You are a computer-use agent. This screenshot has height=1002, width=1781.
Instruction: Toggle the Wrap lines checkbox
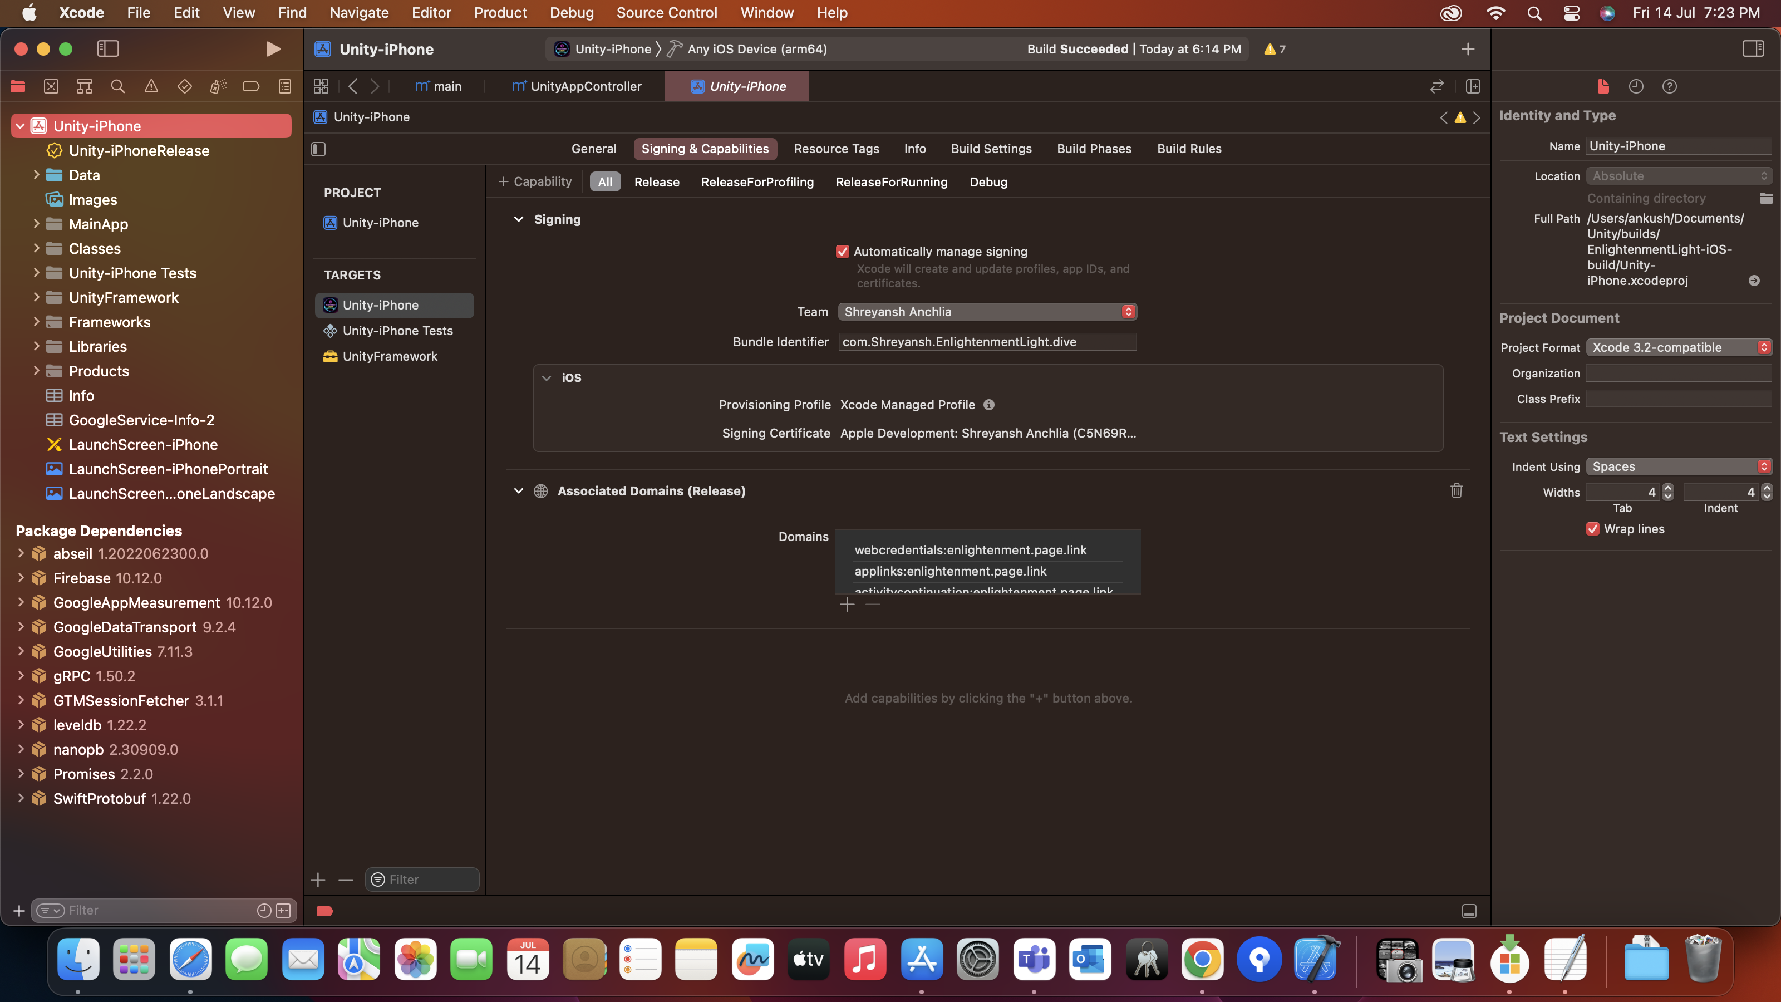click(1593, 529)
